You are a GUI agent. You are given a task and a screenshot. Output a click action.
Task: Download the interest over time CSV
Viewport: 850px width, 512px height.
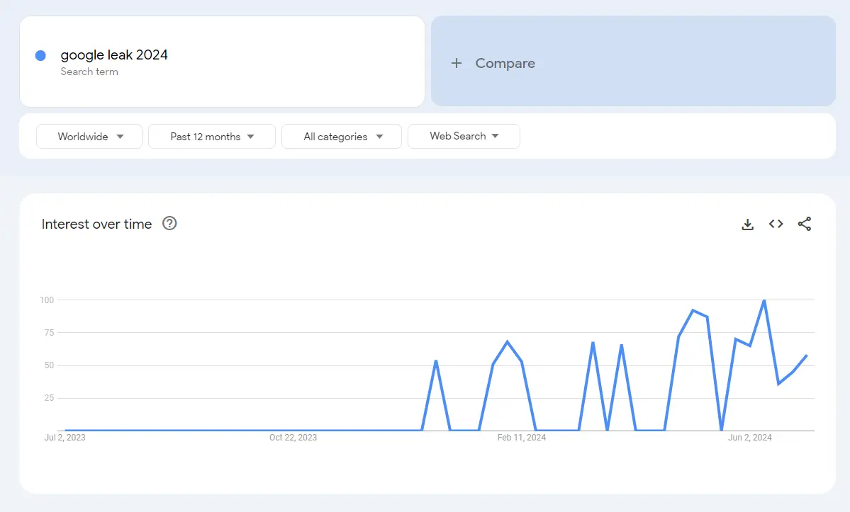pos(747,224)
